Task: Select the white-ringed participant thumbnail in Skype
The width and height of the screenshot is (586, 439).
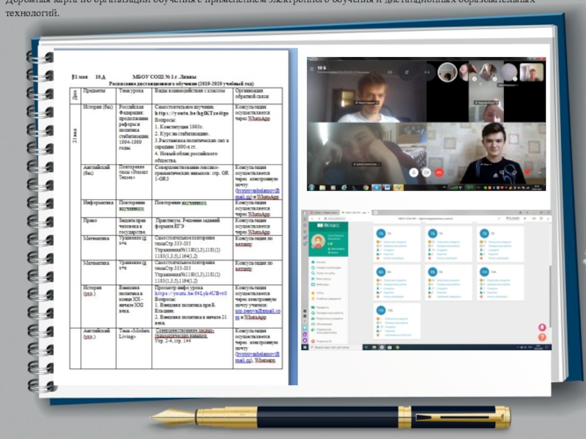Action: pyautogui.click(x=447, y=72)
